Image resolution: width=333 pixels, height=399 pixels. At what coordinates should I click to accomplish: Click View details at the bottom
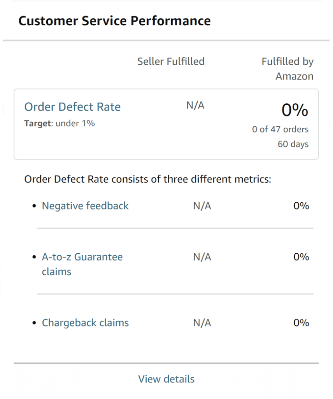click(x=166, y=379)
